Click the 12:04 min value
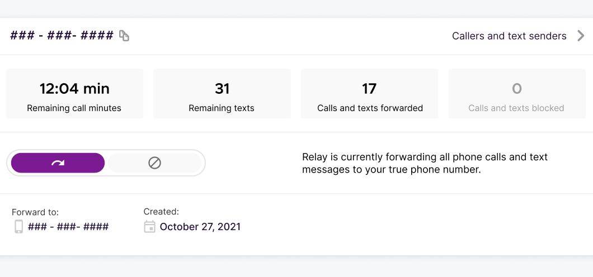 point(74,88)
